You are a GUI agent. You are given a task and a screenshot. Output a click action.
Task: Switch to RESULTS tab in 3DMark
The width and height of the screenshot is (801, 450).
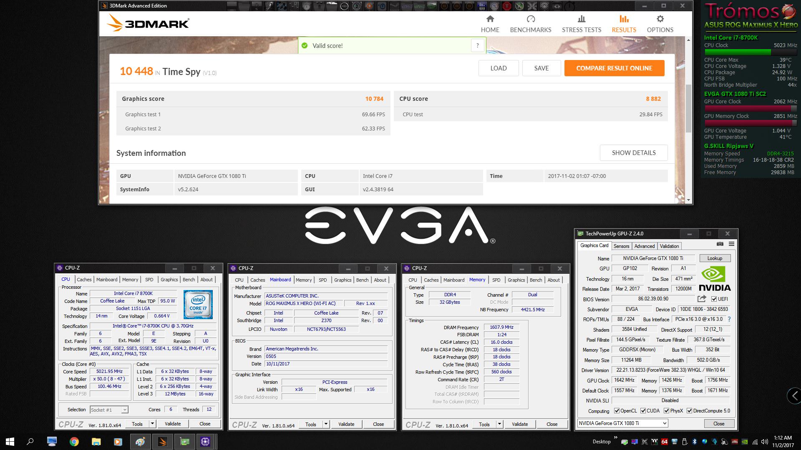tap(624, 24)
